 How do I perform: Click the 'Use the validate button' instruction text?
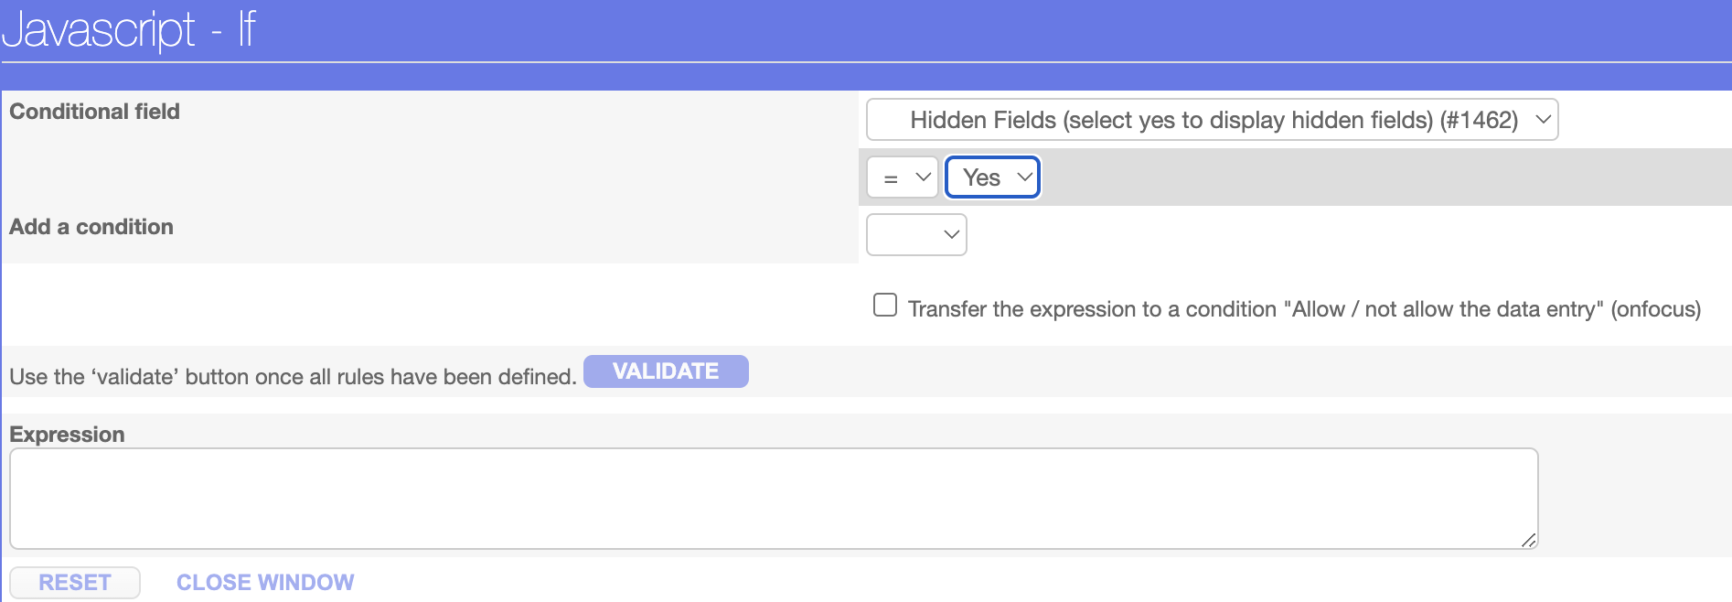pos(293,377)
